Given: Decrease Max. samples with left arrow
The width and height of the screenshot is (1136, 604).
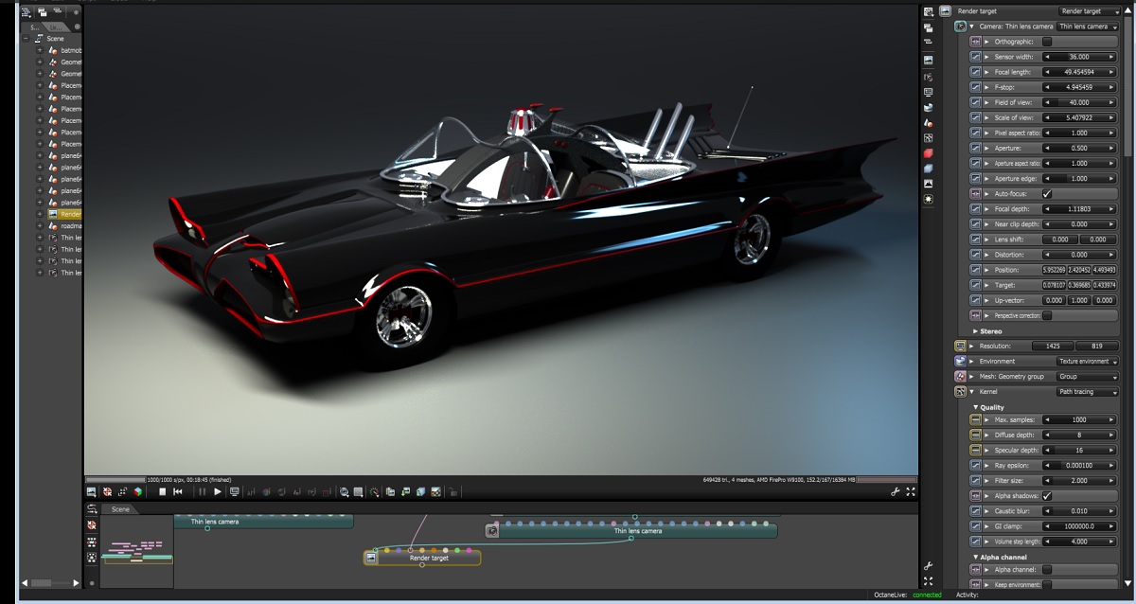Looking at the screenshot, I should (x=1047, y=419).
